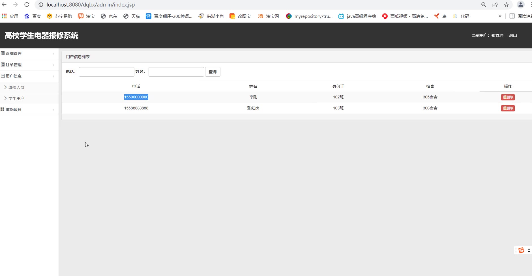Viewport: 532px width, 276px height.
Task: Click the 电话 column header
Action: point(136,86)
